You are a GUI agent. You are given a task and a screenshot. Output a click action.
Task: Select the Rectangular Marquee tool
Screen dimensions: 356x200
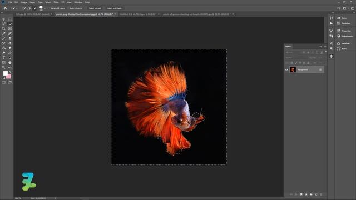coord(10,19)
